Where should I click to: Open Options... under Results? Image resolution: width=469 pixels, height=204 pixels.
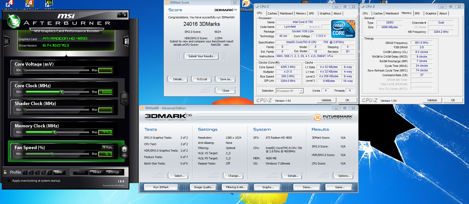[344, 176]
